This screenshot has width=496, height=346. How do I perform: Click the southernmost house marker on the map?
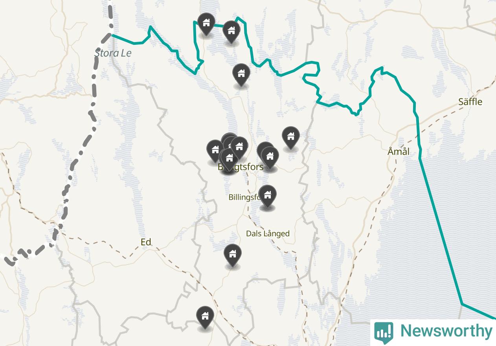205,318
